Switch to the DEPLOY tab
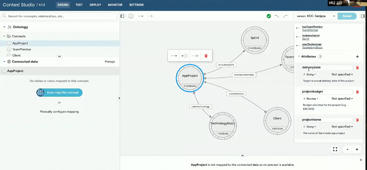 [95, 5]
